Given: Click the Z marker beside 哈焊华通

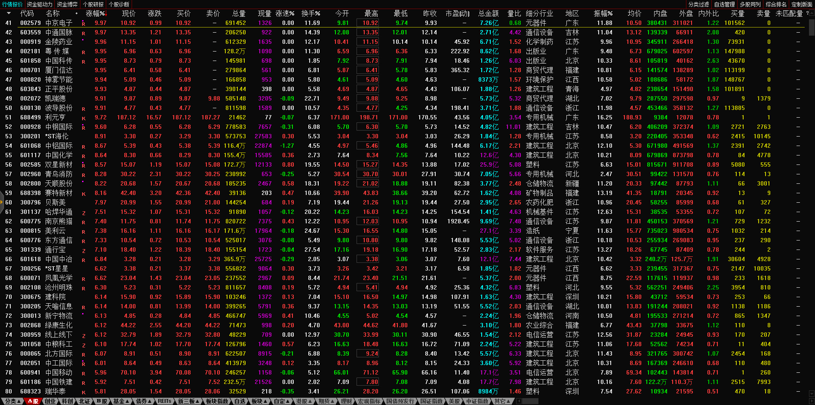Looking at the screenshot, I should pos(83,213).
